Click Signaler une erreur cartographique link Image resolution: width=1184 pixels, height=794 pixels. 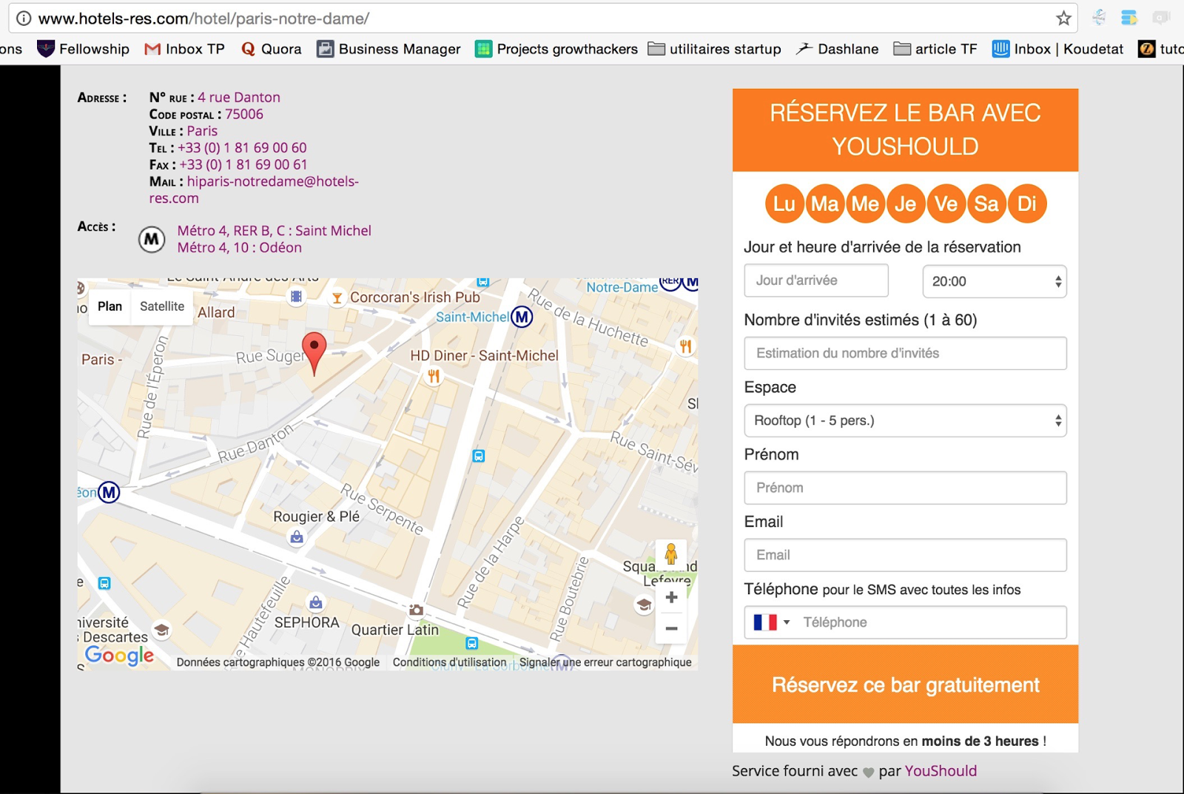point(605,662)
